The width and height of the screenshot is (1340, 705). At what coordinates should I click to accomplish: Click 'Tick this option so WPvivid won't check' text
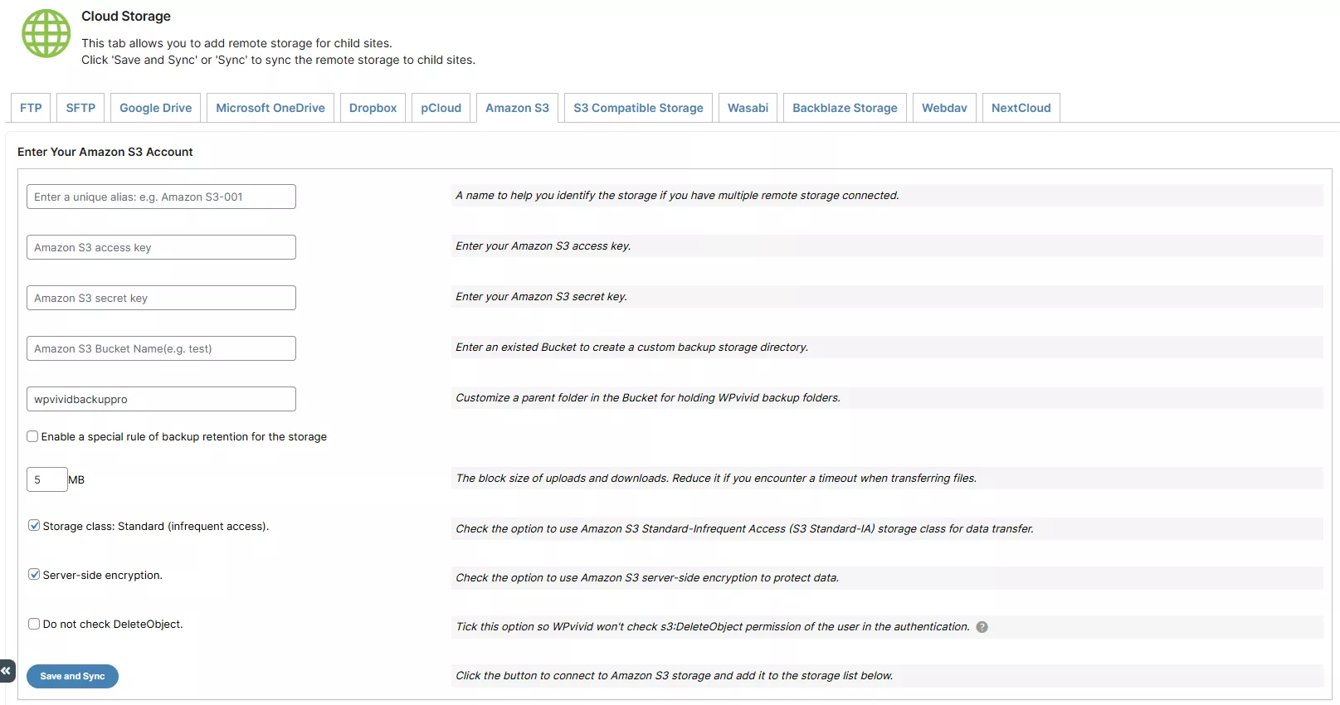[x=713, y=627]
